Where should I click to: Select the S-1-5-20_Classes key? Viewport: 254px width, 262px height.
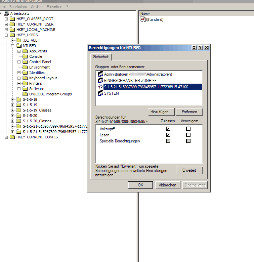[x=37, y=121]
